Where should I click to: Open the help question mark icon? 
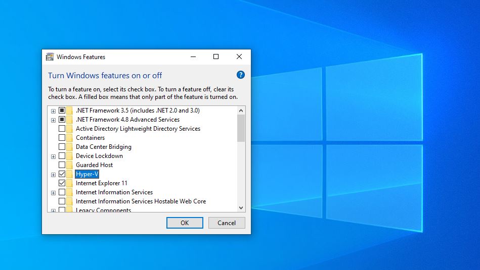pos(241,75)
